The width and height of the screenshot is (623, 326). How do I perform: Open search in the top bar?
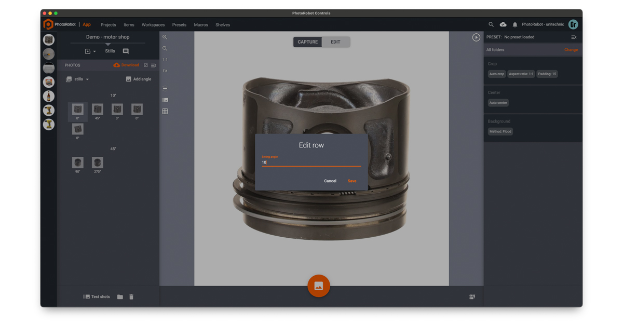click(x=491, y=24)
